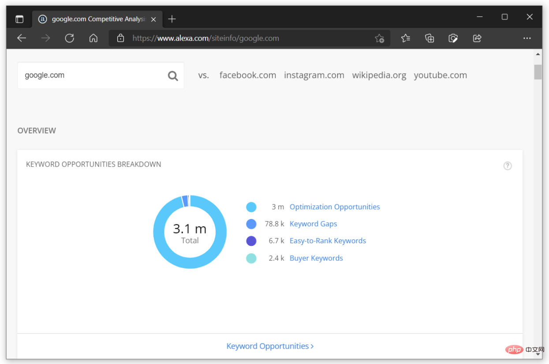
Task: Open the Favorites list icon
Action: click(406, 38)
